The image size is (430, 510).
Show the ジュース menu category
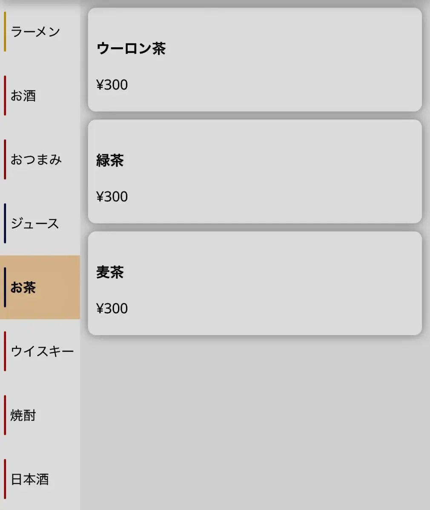coord(40,224)
